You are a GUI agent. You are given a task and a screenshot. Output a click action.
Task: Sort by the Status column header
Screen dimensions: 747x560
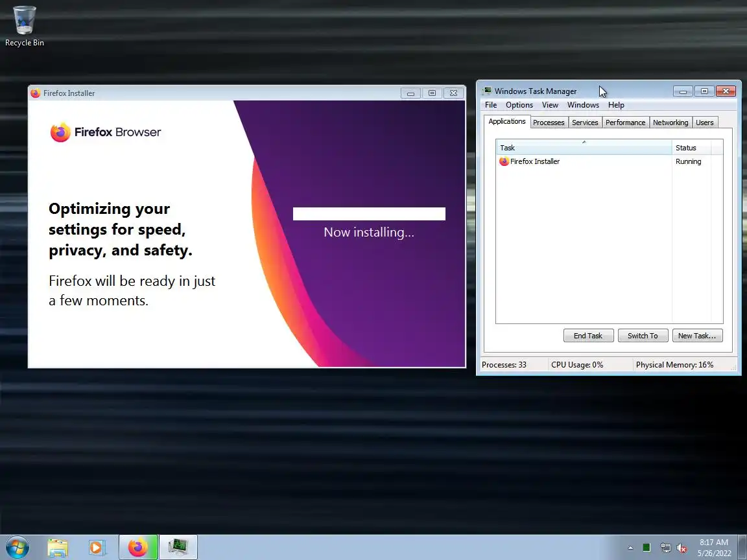692,148
